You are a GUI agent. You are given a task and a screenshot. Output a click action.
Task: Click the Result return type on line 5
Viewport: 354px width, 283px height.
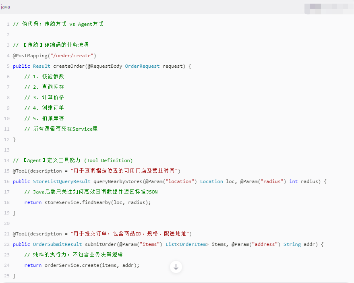point(41,66)
